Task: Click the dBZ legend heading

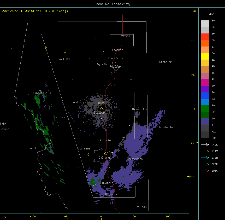Action: pos(211,14)
